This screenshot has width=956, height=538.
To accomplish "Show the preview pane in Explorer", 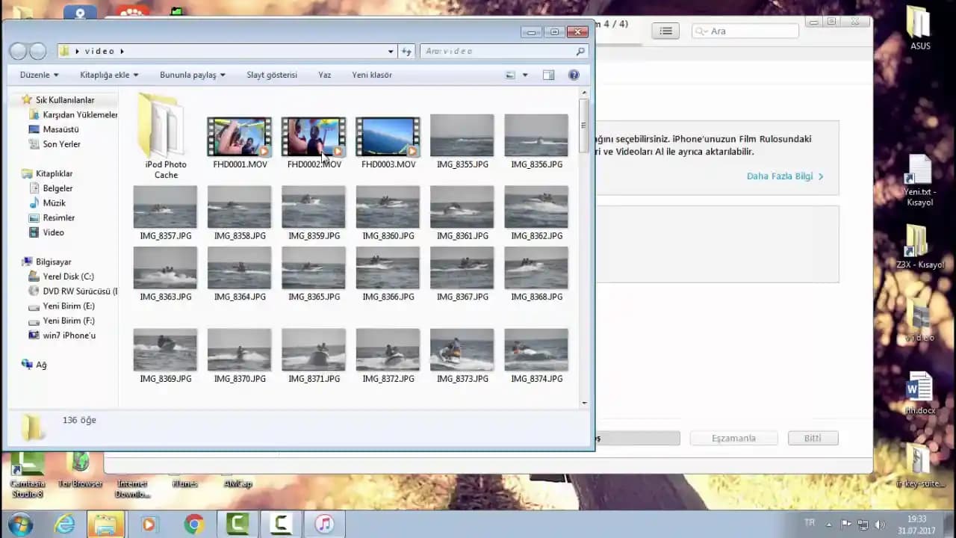I will tap(549, 75).
